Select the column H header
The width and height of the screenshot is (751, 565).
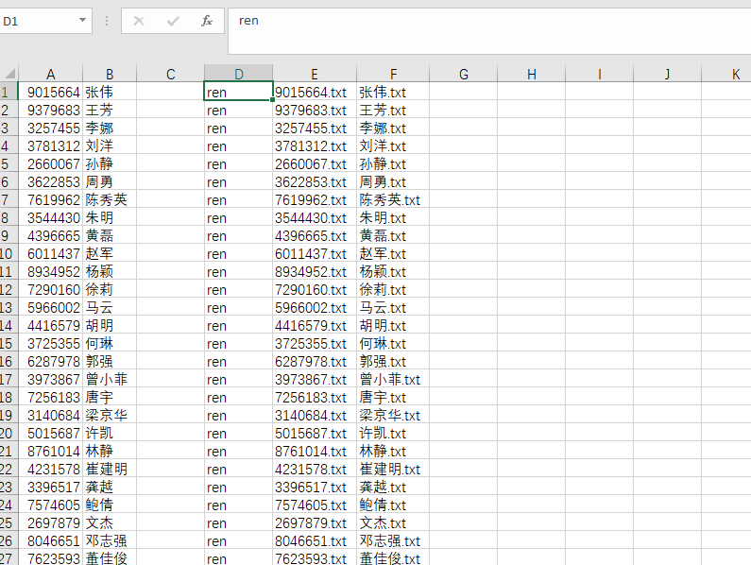pos(531,74)
